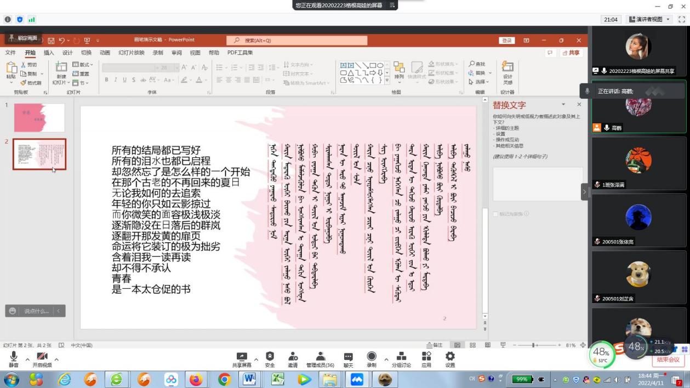
Task: Check the 标记为装饰 checkbox
Action: (496, 214)
